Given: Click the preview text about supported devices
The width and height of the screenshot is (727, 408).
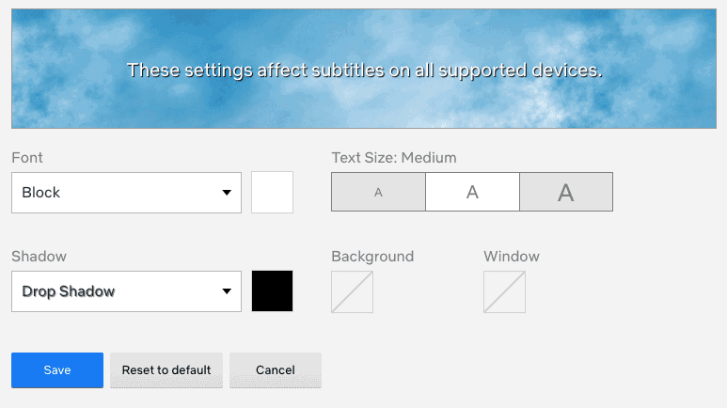Looking at the screenshot, I should coord(364,71).
